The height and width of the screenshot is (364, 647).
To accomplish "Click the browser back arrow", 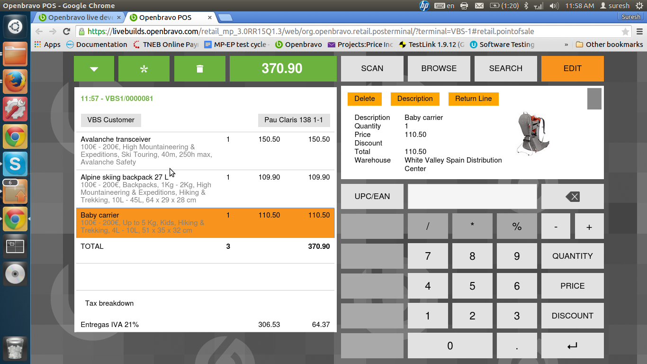I will point(39,32).
